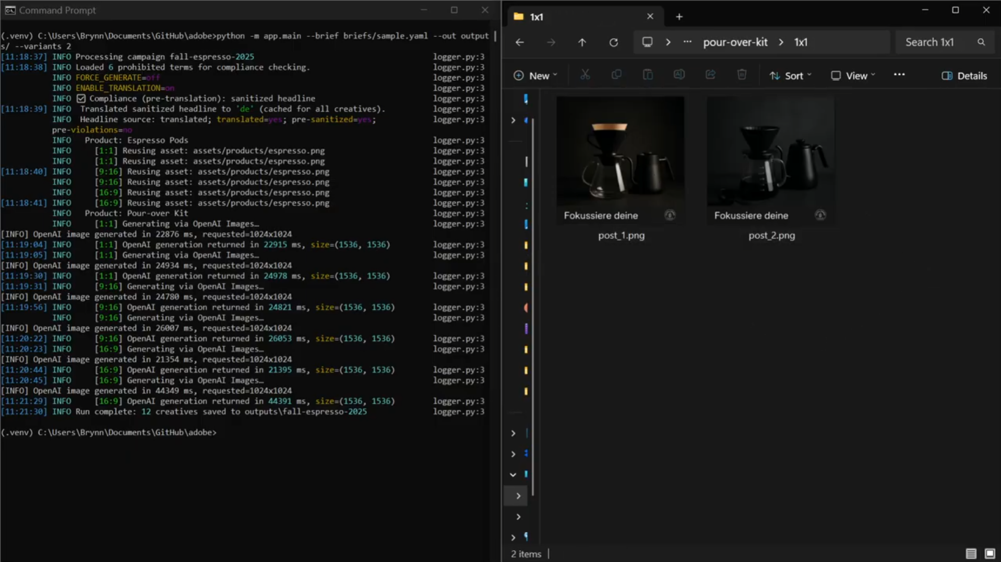
Task: Click the Share icon in toolbar
Action: click(710, 75)
